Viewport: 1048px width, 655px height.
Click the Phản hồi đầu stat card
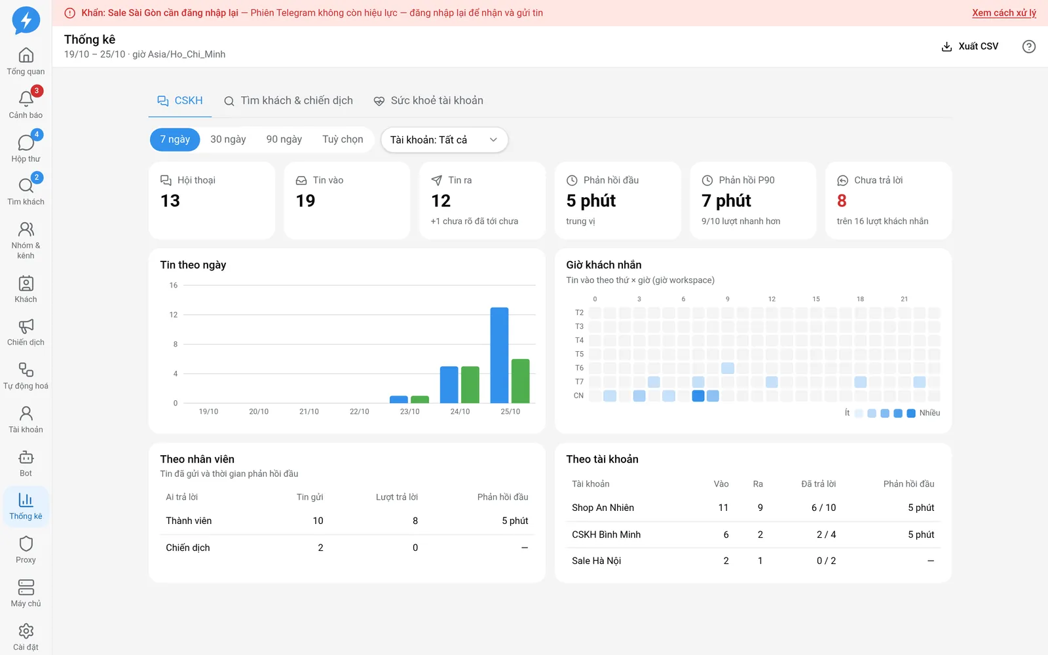(x=618, y=200)
